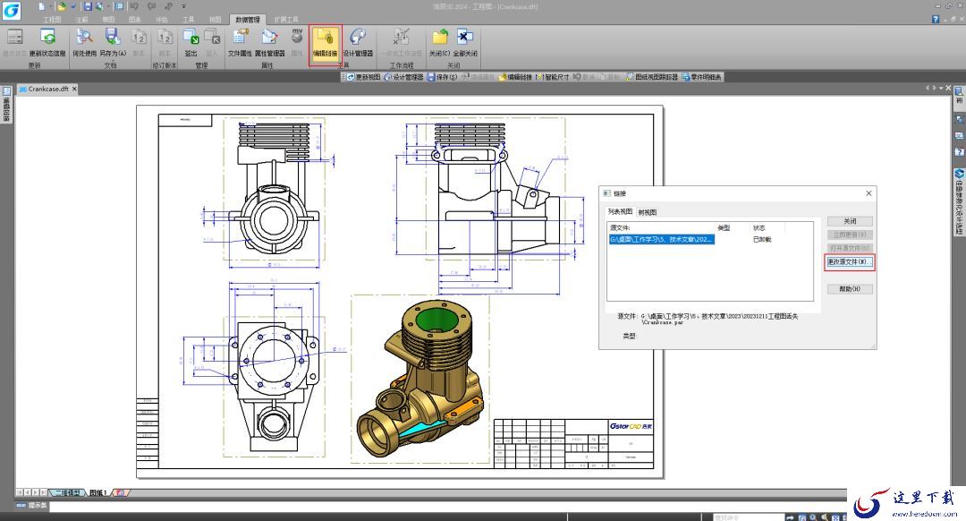Click the save disk quick-access icon
Screen dimensions: 966x521
88,7
